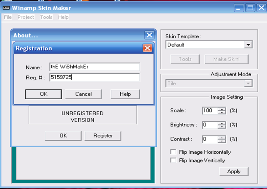Expand the Adjustment Mode Tile dropdown
The width and height of the screenshot is (267, 189).
point(248,83)
